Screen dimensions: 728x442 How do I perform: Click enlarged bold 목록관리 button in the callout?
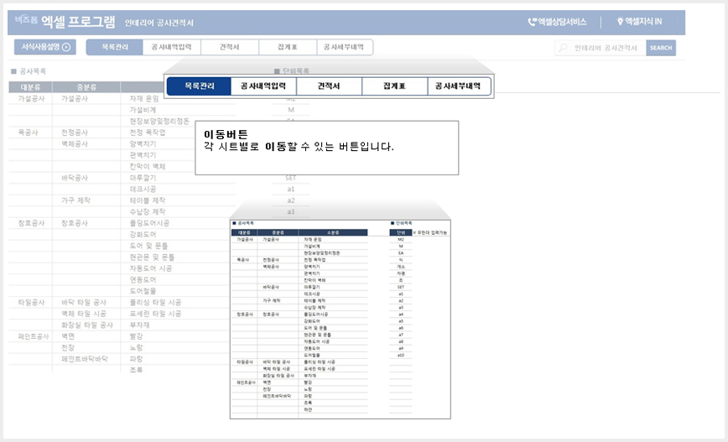[x=199, y=86]
